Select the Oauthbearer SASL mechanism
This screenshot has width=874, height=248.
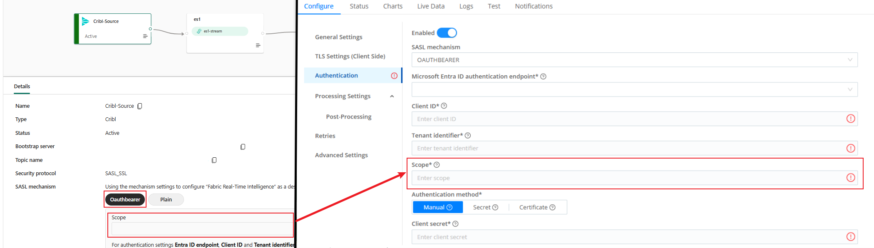click(x=125, y=200)
